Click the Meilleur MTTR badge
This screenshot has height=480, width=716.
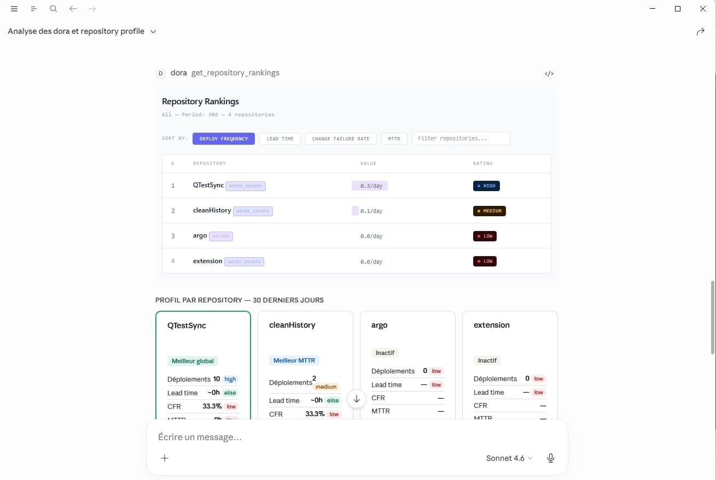click(x=294, y=360)
